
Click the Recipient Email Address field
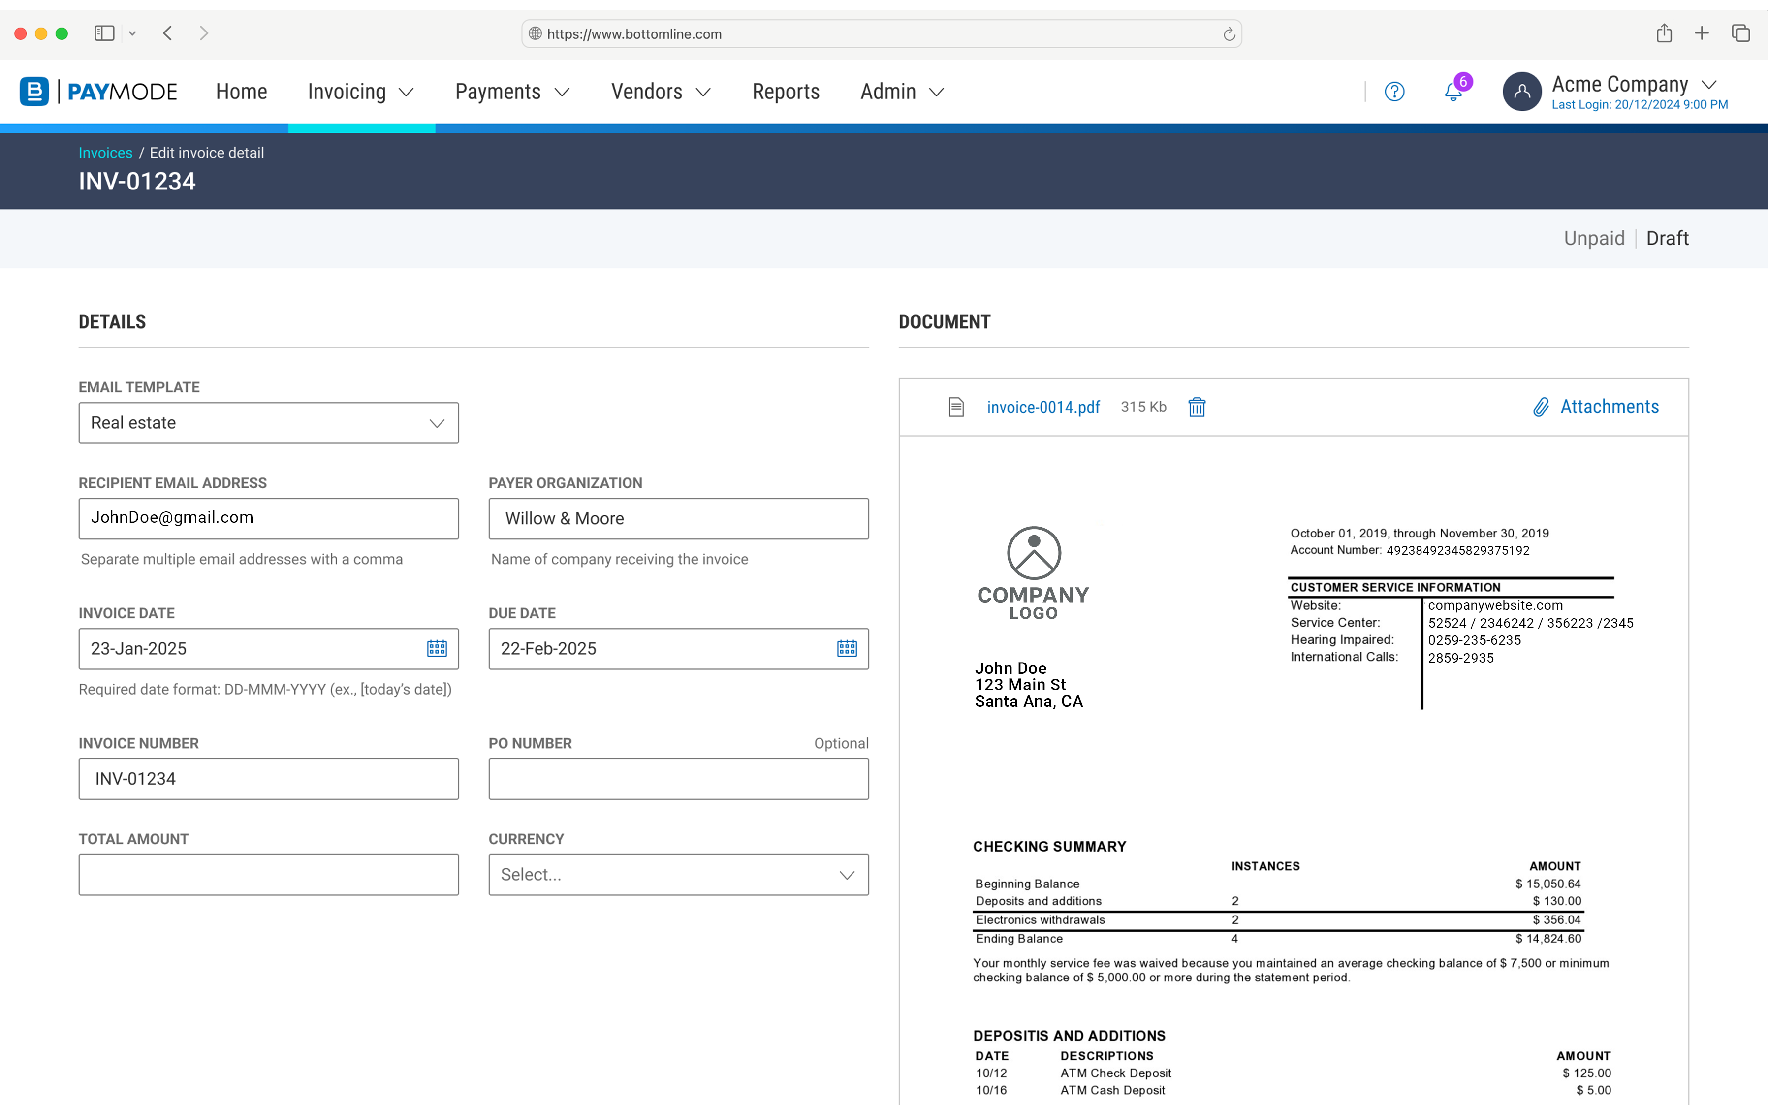pyautogui.click(x=268, y=519)
